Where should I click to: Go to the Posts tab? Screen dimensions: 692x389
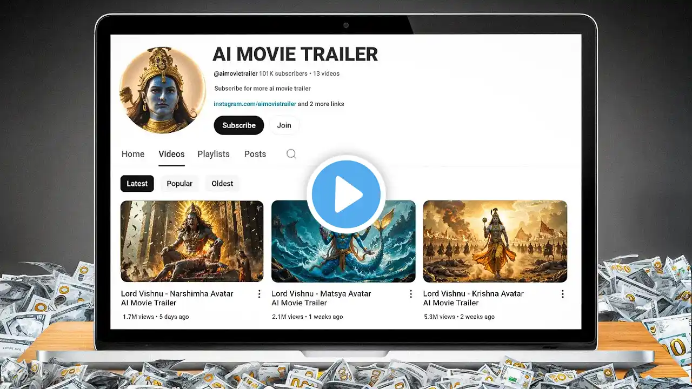pyautogui.click(x=255, y=154)
